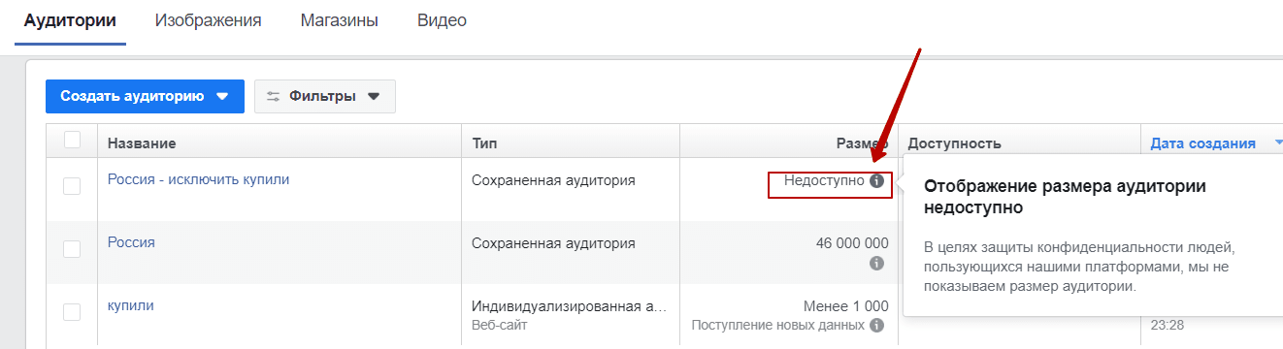The image size is (1283, 349).
Task: Open the Магазины tab
Action: coord(339,20)
